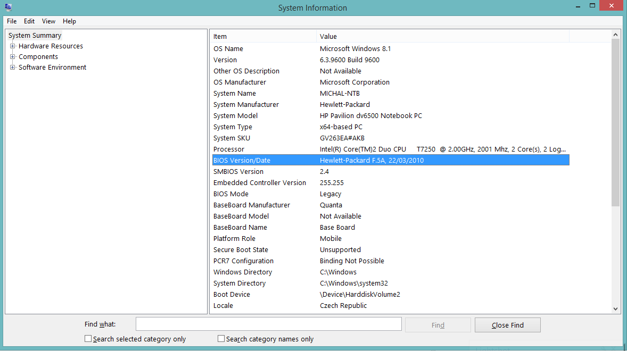The height and width of the screenshot is (351, 627).
Task: Select the OS Name row
Action: (x=391, y=49)
